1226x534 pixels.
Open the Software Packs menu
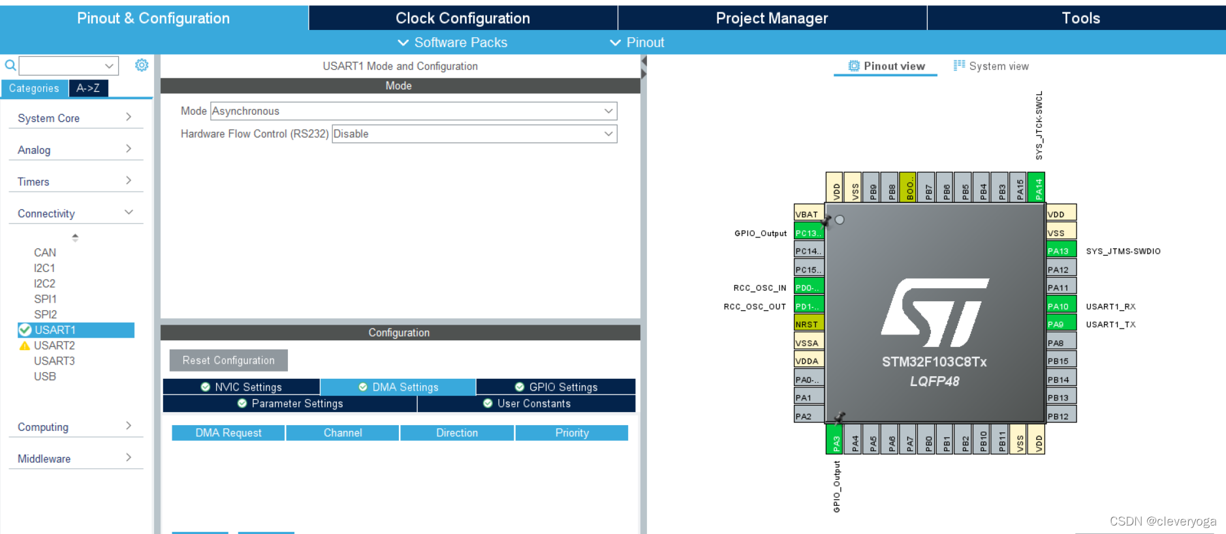[x=452, y=42]
